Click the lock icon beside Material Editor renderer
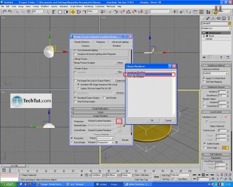Image resolution: width=233 pixels, height=187 pixels. point(124,126)
